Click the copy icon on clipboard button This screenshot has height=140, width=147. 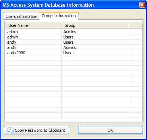10,130
